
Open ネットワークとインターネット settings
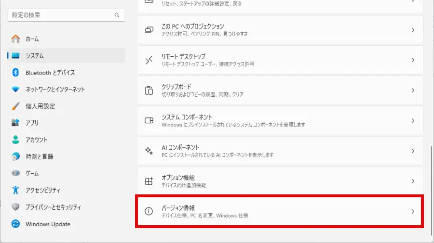pos(67,90)
